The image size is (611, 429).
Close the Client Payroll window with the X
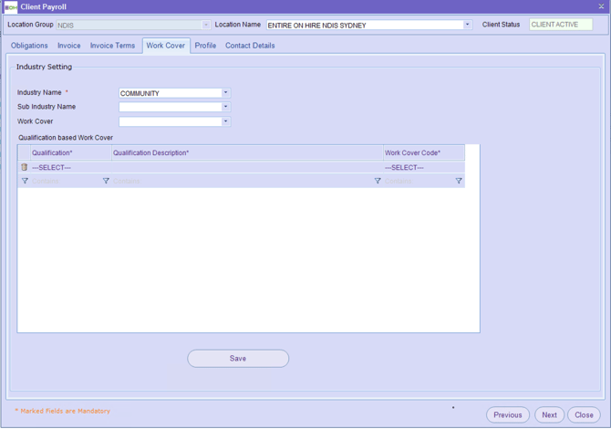[601, 6]
